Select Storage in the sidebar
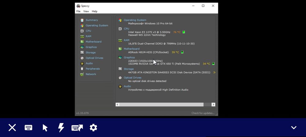 click(91, 53)
